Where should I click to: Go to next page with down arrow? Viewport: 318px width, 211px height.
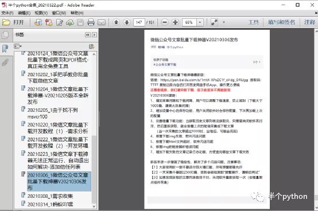click(x=127, y=22)
